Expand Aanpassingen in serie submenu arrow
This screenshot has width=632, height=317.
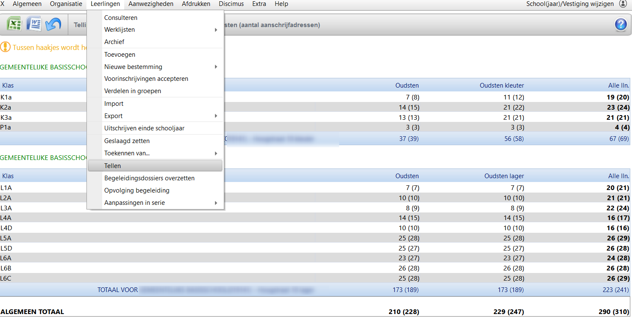(x=216, y=203)
